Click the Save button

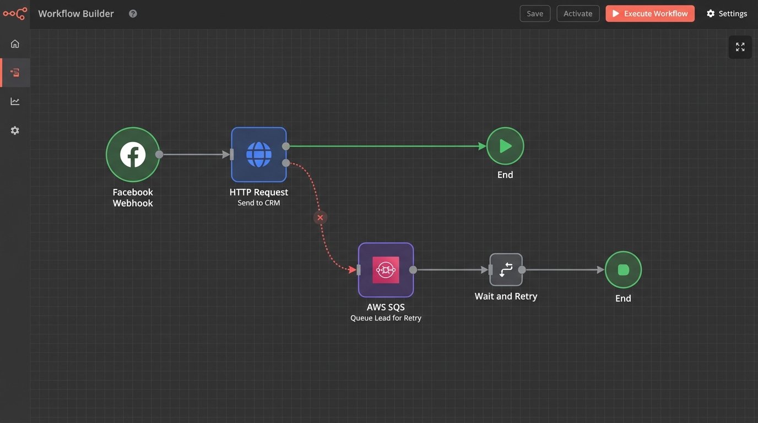coord(534,14)
